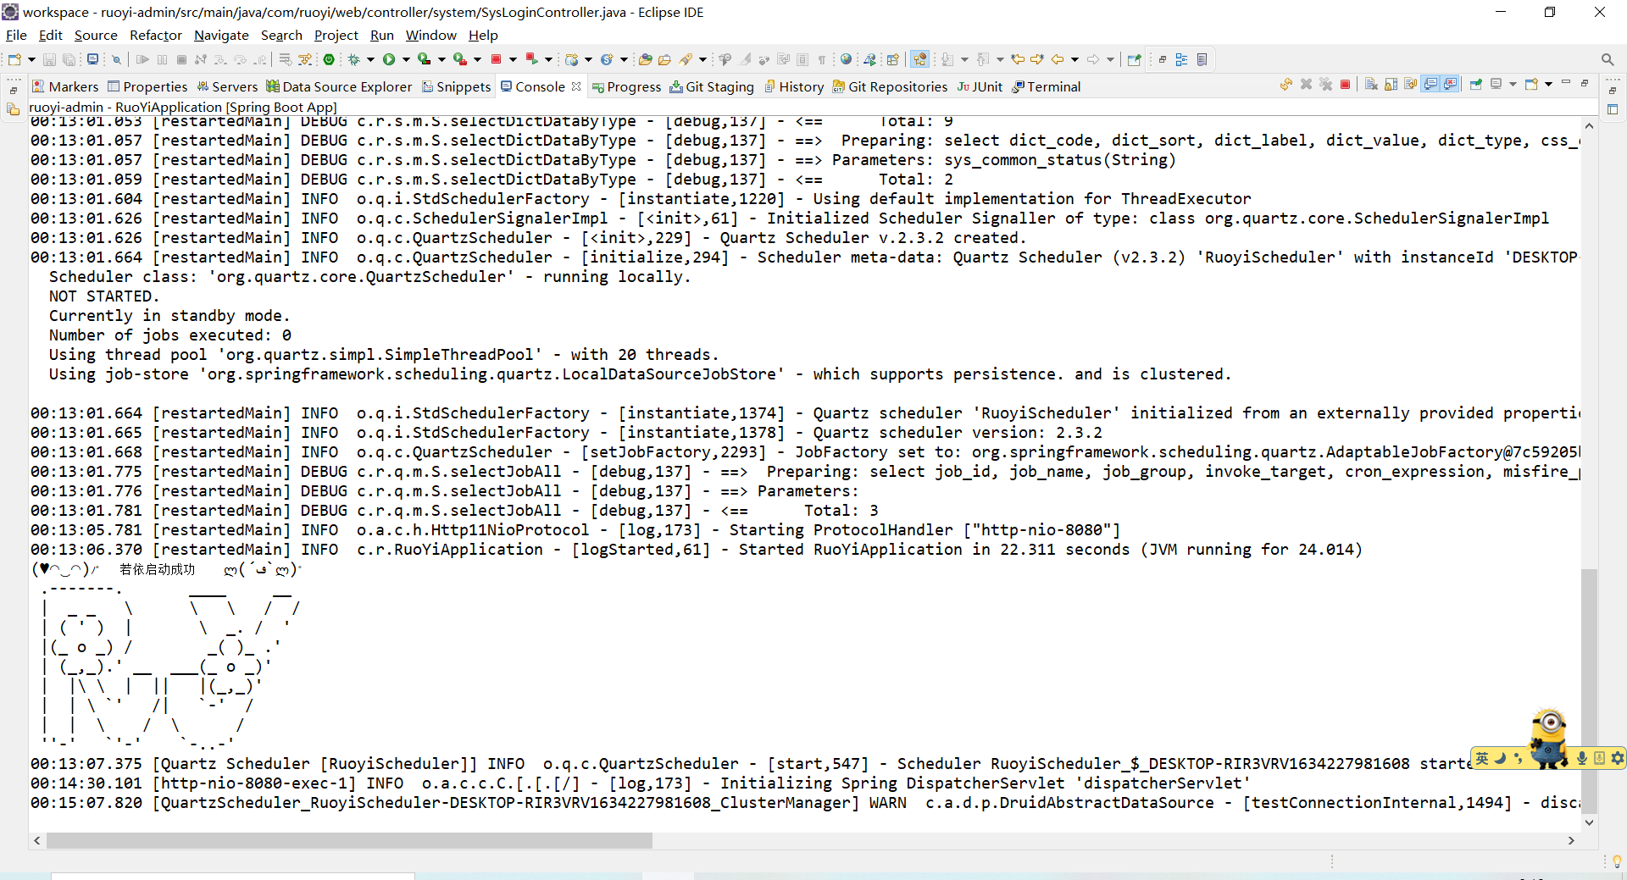Terminate the app with console red stop icon
This screenshot has width=1627, height=880.
pyautogui.click(x=1345, y=85)
